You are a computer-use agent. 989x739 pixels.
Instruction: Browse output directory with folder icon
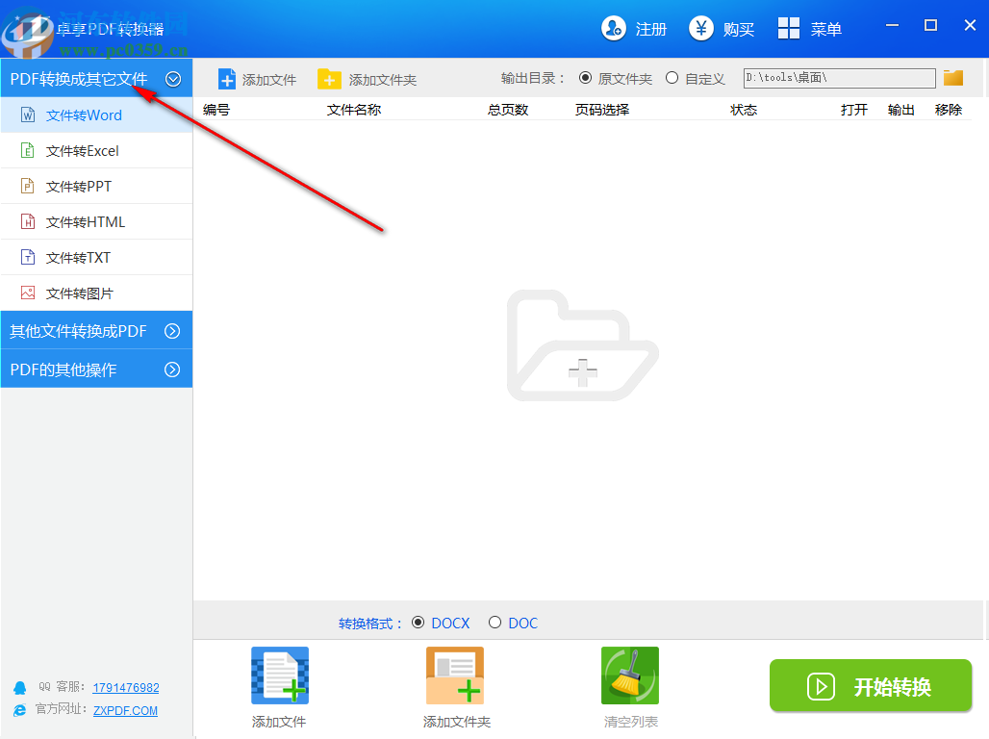[x=953, y=78]
